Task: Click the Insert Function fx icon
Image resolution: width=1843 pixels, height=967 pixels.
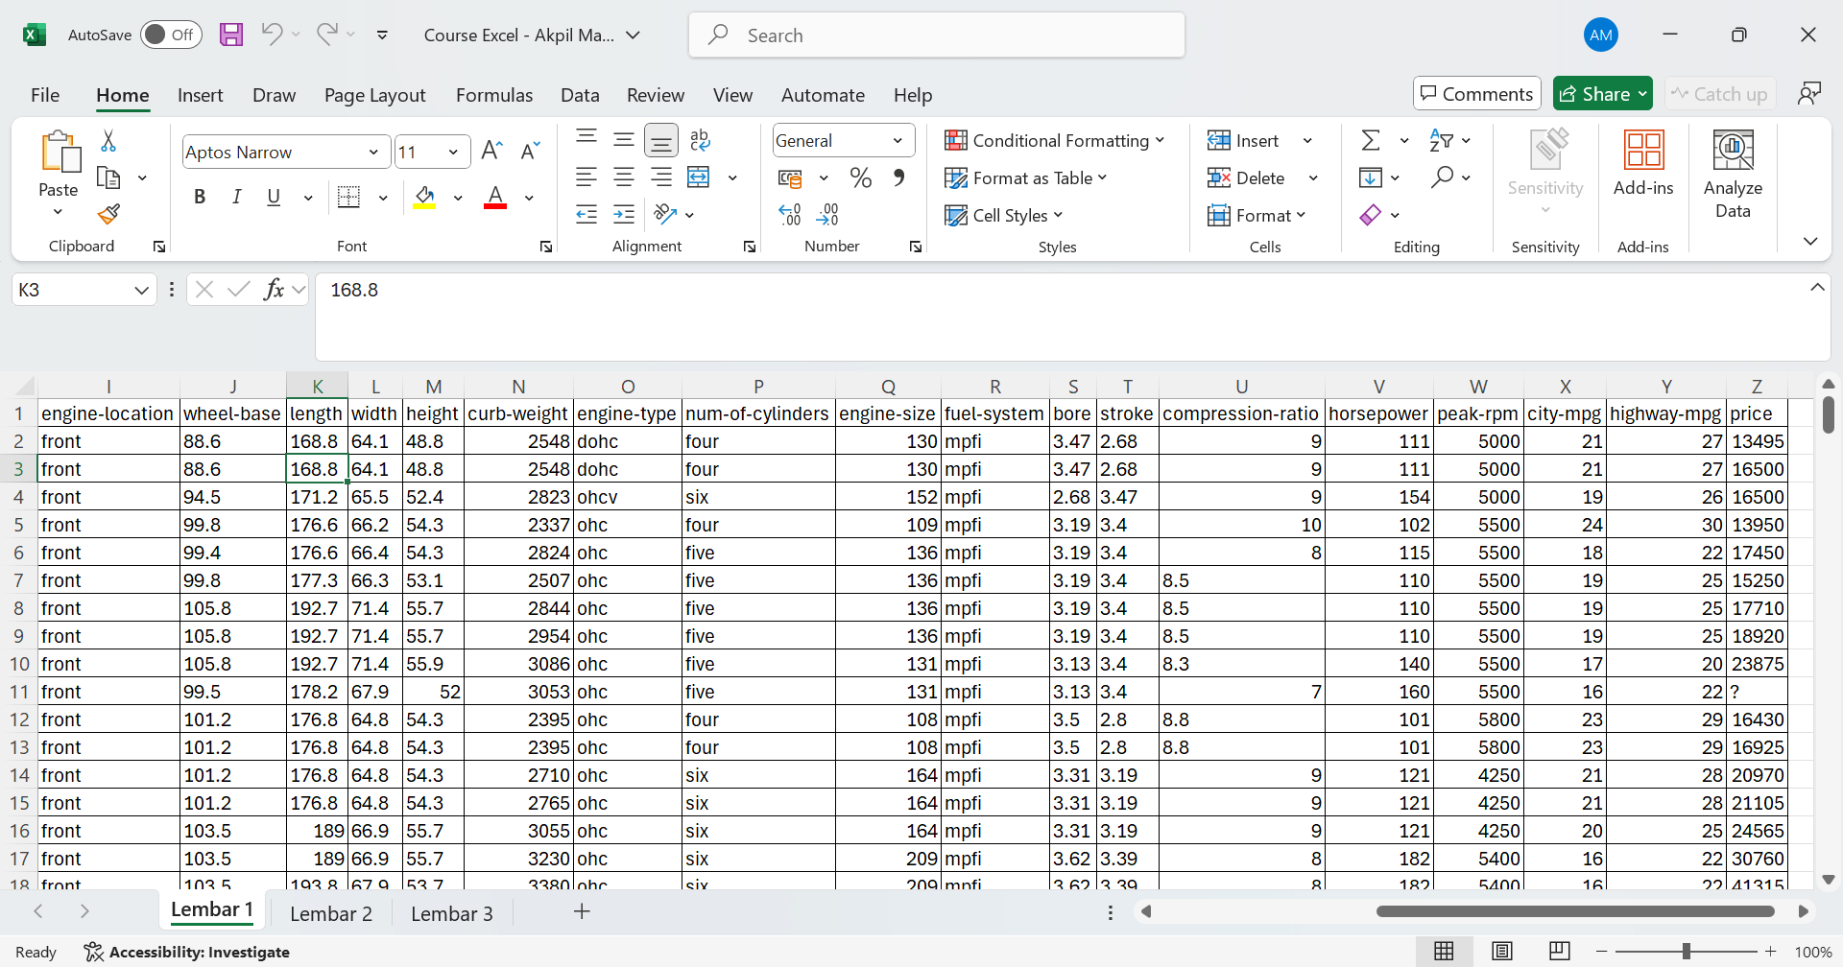Action: click(x=275, y=289)
